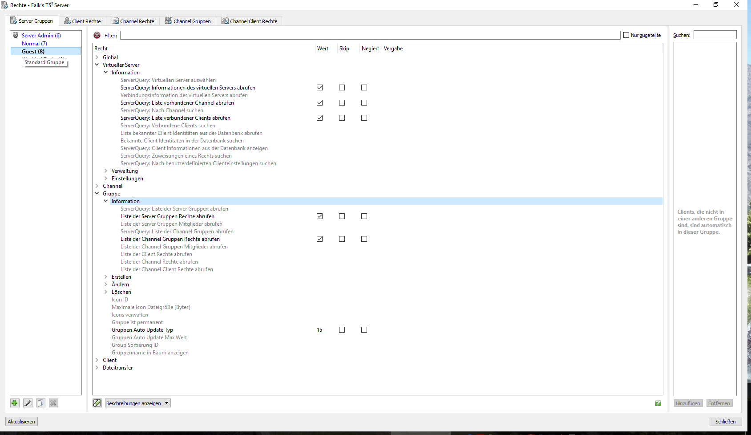Switch to the Client Rechte tab
The width and height of the screenshot is (751, 435).
83,21
